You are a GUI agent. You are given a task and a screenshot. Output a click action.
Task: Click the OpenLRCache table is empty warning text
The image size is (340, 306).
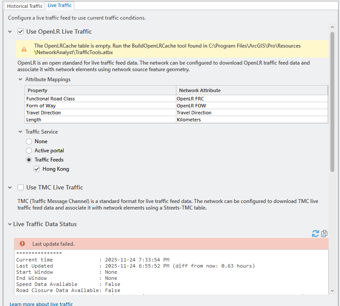167,49
